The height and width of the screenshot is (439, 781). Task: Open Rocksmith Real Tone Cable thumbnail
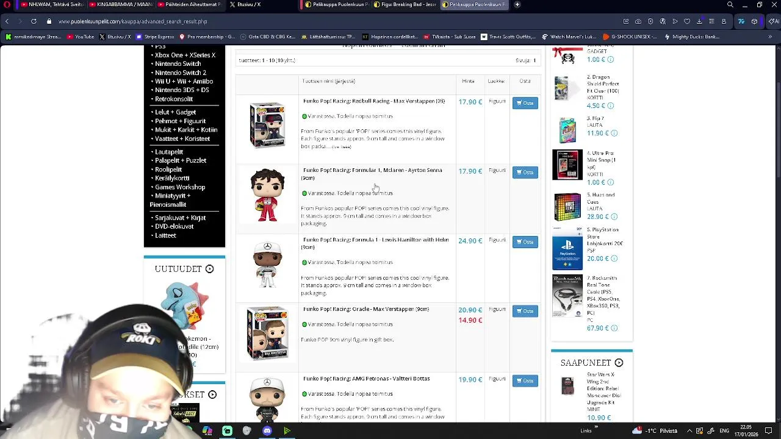pos(567,296)
